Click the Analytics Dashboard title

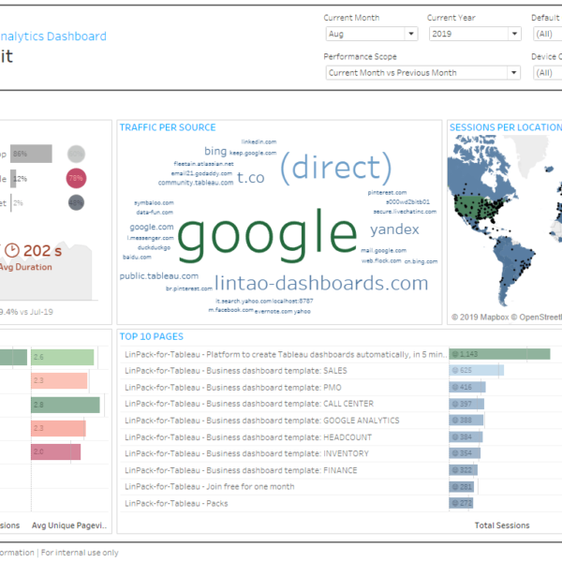click(x=53, y=37)
